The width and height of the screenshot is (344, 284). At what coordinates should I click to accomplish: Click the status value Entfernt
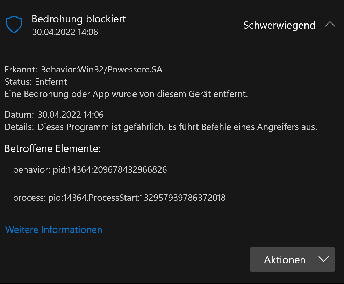point(51,82)
